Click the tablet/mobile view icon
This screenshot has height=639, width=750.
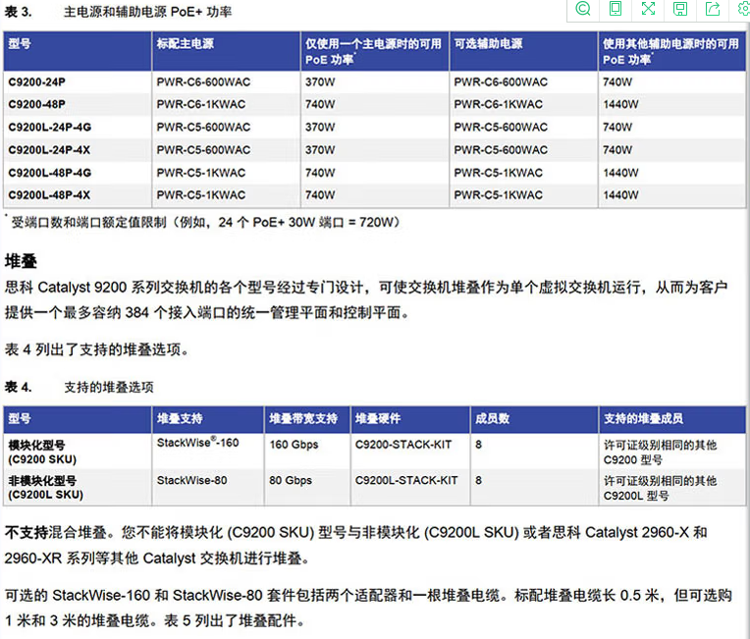616,9
